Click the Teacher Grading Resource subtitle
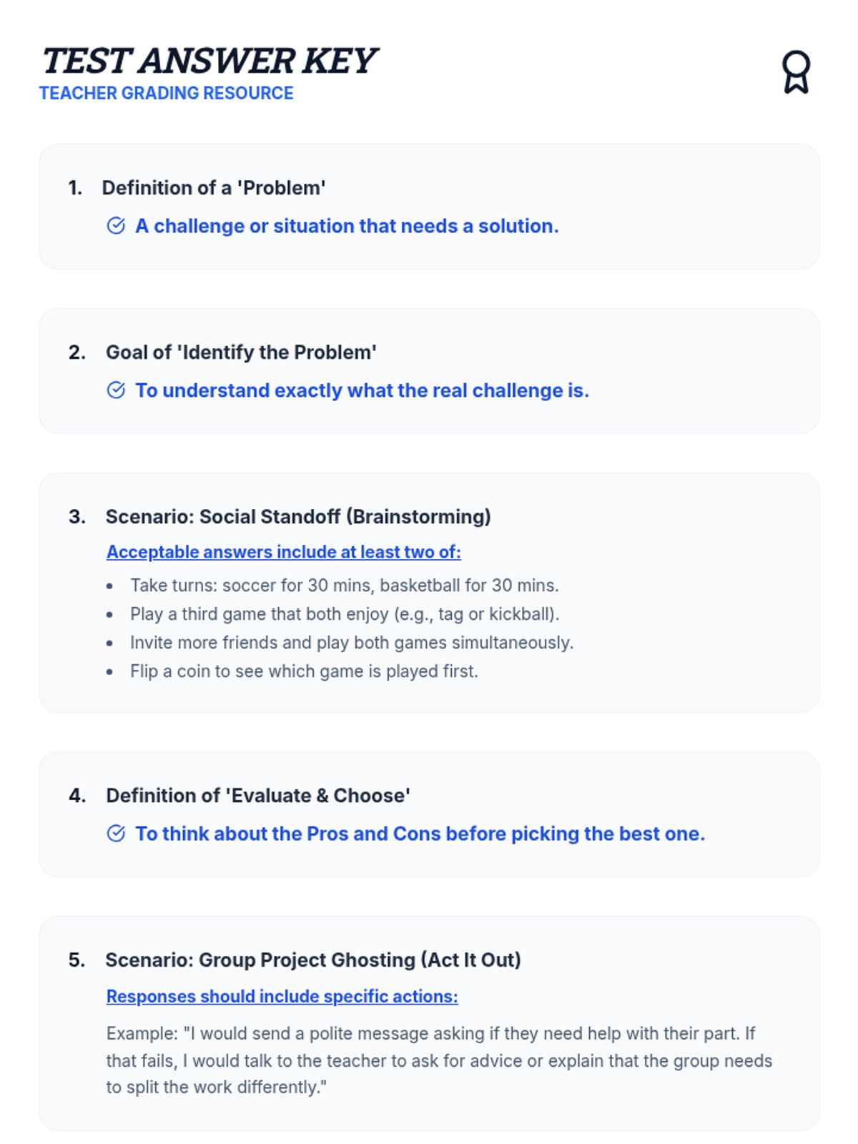 [x=167, y=94]
